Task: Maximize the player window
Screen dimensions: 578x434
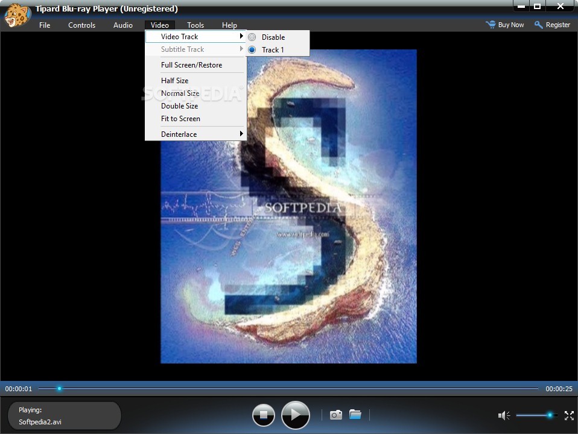Action: [x=538, y=6]
